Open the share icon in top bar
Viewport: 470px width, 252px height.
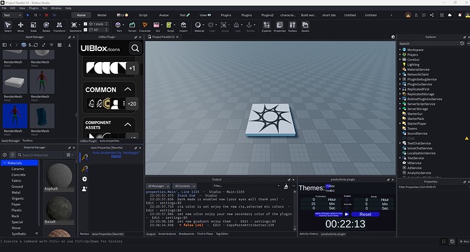coord(432,15)
